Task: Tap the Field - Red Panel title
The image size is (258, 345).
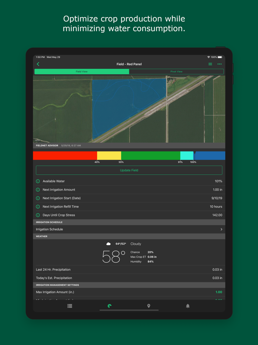Action: click(129, 64)
